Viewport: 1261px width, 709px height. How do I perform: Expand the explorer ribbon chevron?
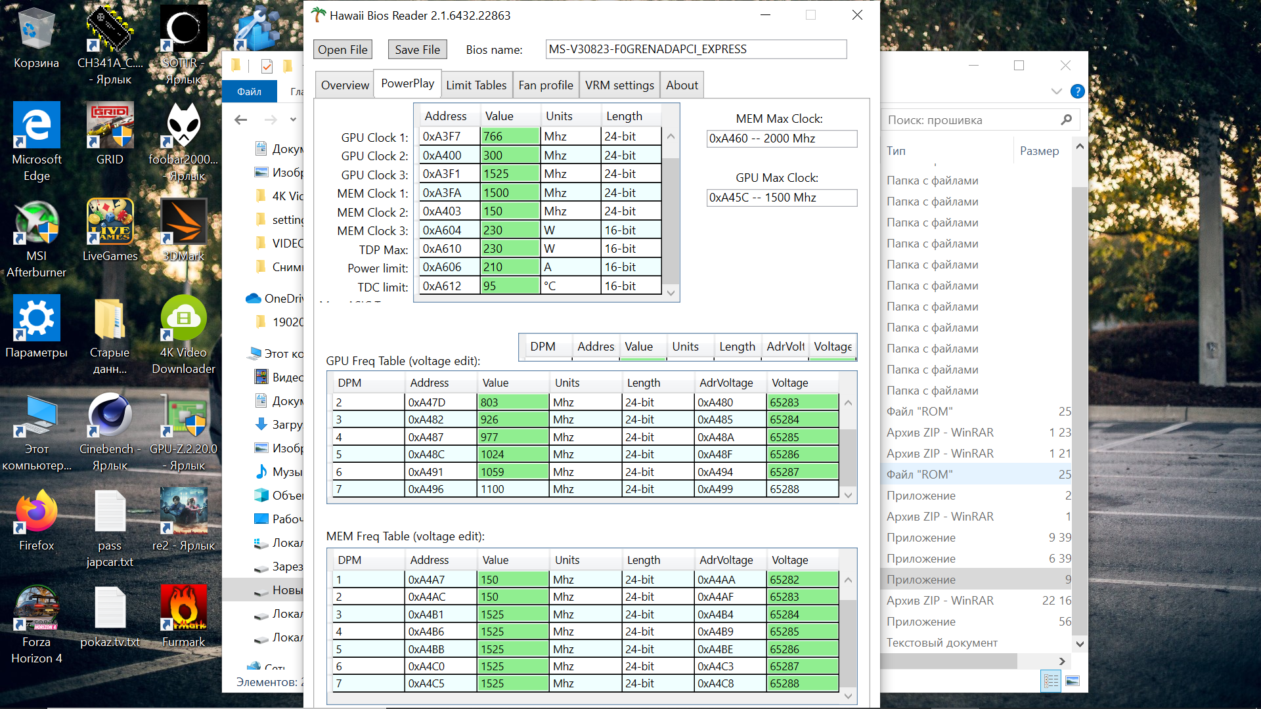[1056, 91]
